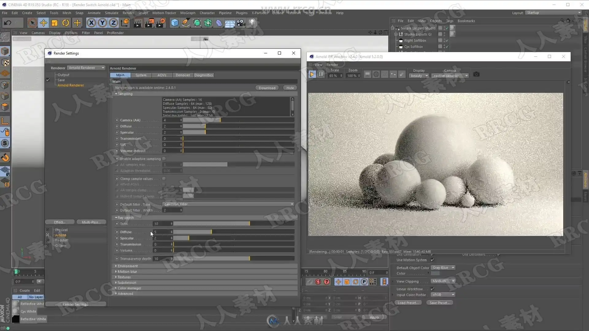Add a camera object icon
This screenshot has width=589, height=331.
pyautogui.click(x=241, y=23)
